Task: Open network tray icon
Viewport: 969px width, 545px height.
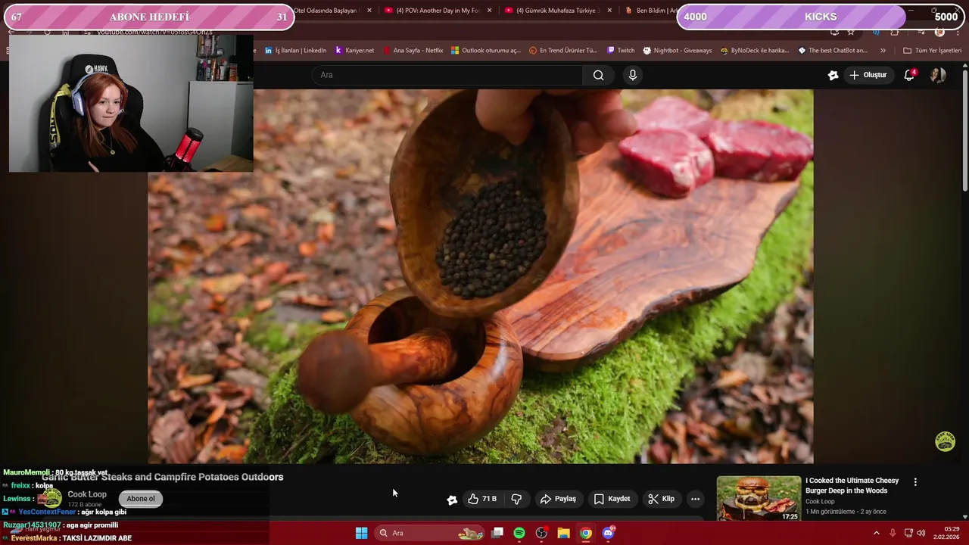Action: (x=908, y=533)
